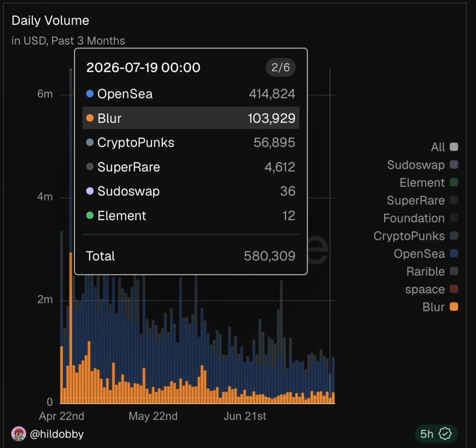This screenshot has width=476, height=448.
Task: Click the blue OpenSea dot in tooltip
Action: [90, 94]
